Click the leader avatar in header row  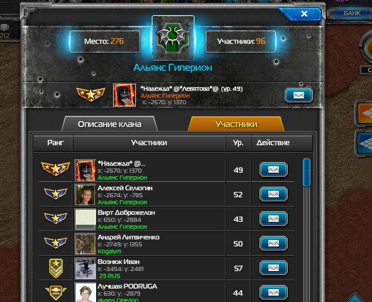pos(124,95)
